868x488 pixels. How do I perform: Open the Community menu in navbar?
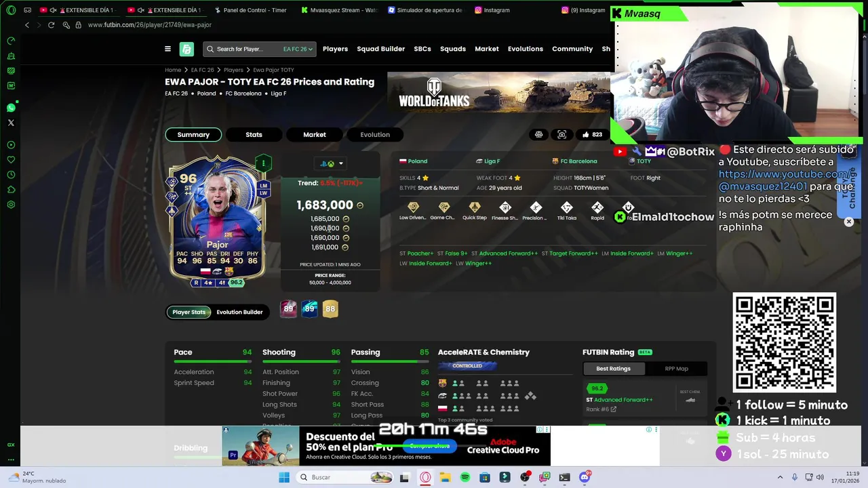tap(572, 49)
